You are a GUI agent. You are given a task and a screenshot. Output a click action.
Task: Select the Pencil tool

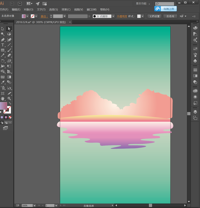[3, 55]
